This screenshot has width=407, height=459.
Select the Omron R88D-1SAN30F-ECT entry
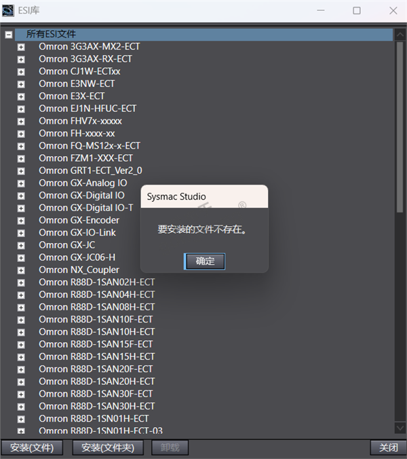96,394
